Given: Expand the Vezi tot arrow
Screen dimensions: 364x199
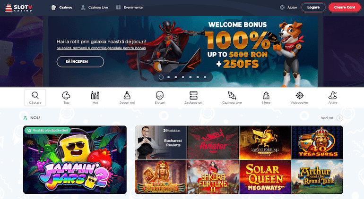Looking at the screenshot, I should (339, 118).
